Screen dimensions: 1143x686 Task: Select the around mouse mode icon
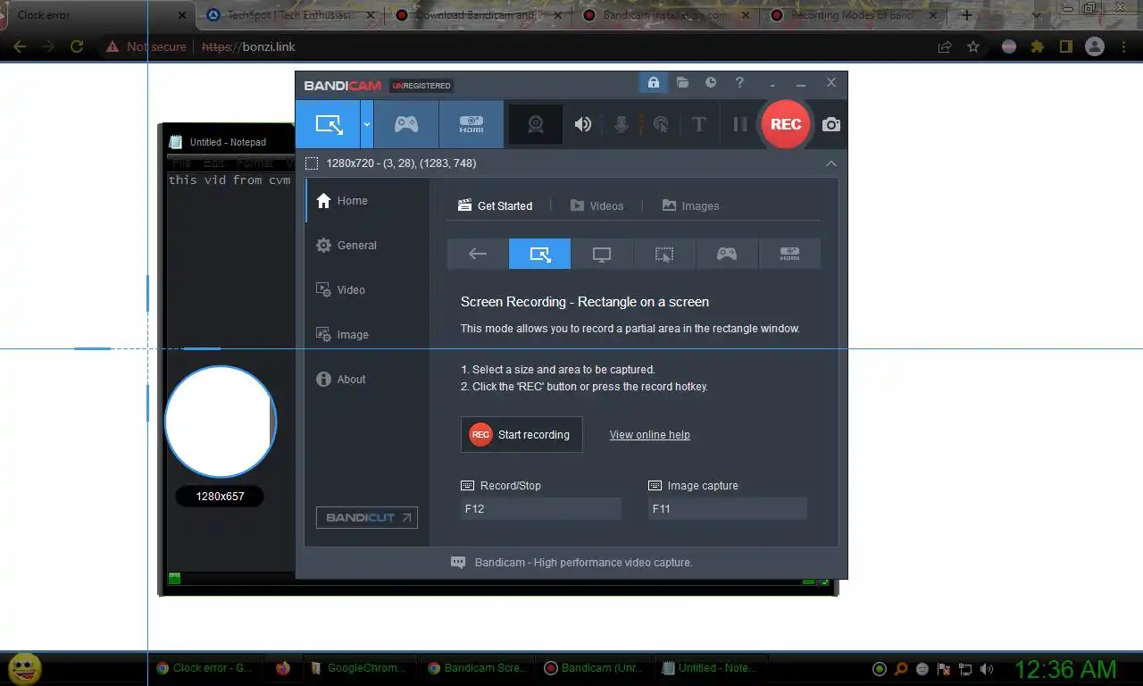tap(664, 254)
